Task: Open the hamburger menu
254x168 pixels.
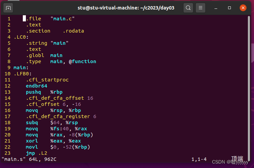Action: 201,7
